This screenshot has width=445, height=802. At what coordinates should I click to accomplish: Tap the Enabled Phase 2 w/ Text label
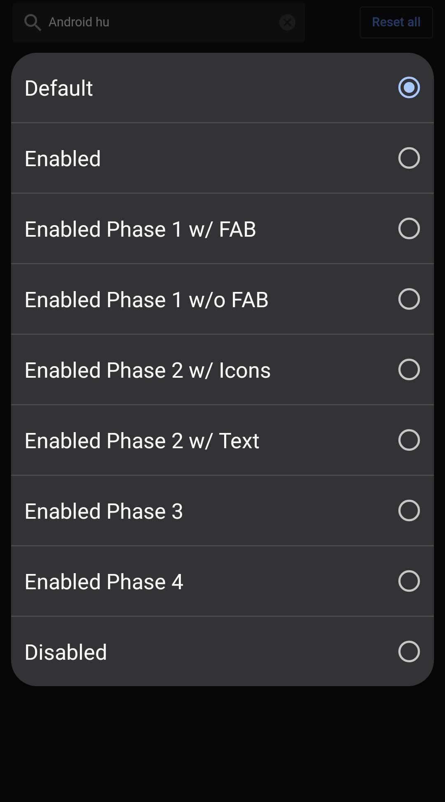point(142,441)
